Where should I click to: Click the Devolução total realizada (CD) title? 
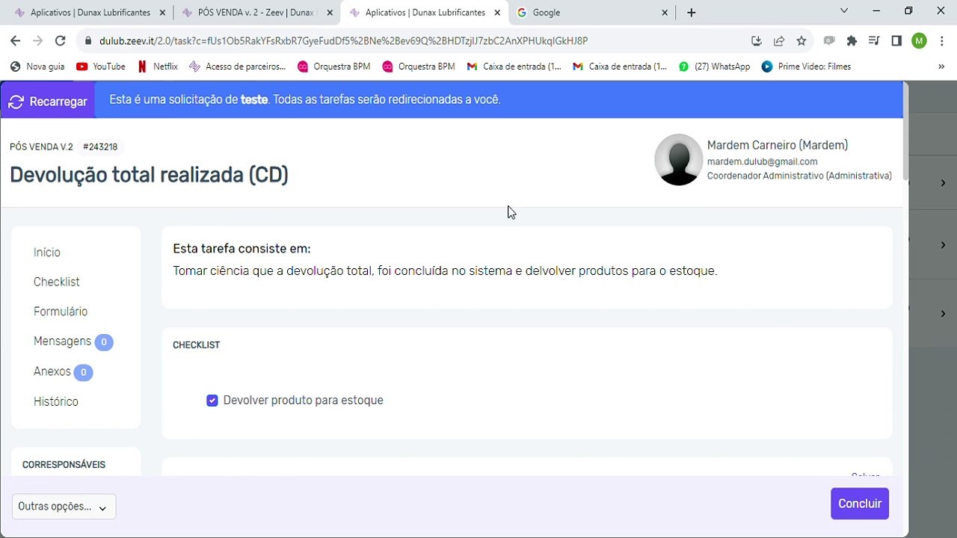tap(149, 175)
